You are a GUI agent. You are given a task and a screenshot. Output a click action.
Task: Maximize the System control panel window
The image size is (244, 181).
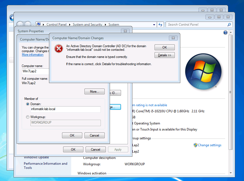(x=219, y=17)
